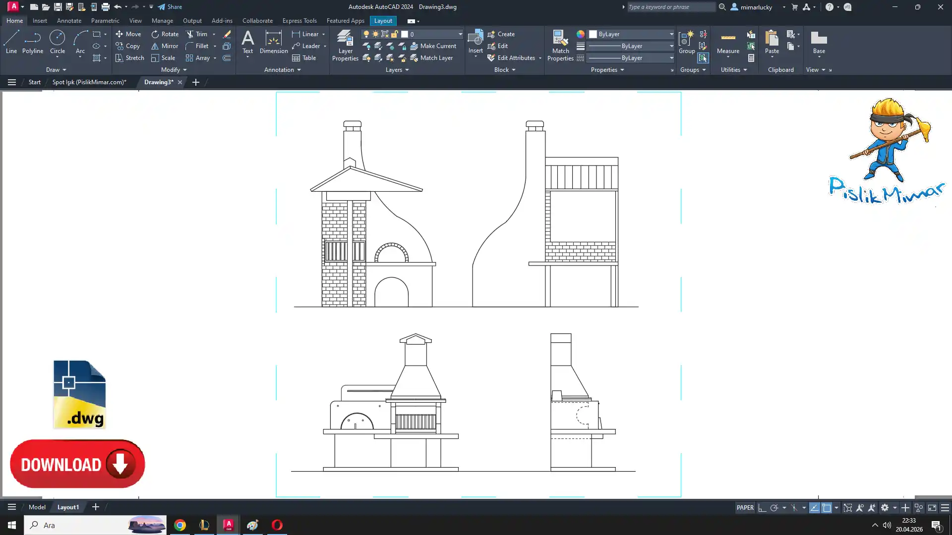This screenshot has width=952, height=535.
Task: Switch to the Model tab
Action: coord(37,507)
